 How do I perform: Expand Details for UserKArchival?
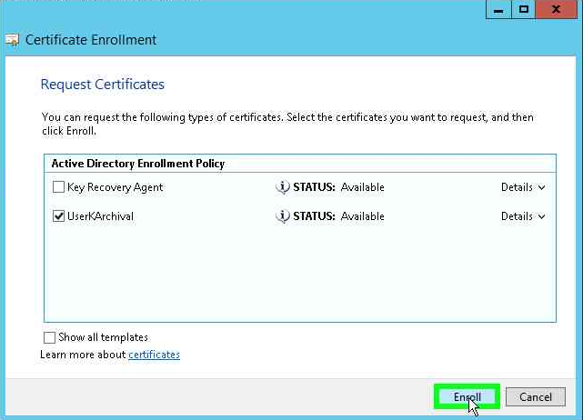[x=523, y=216]
